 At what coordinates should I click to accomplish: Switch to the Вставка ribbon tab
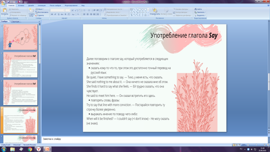click(21, 6)
